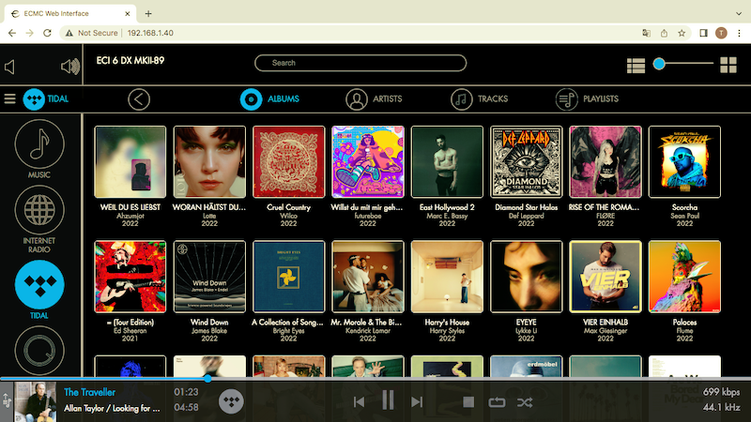
Task: Toggle the browser side panel
Action: coord(703,33)
